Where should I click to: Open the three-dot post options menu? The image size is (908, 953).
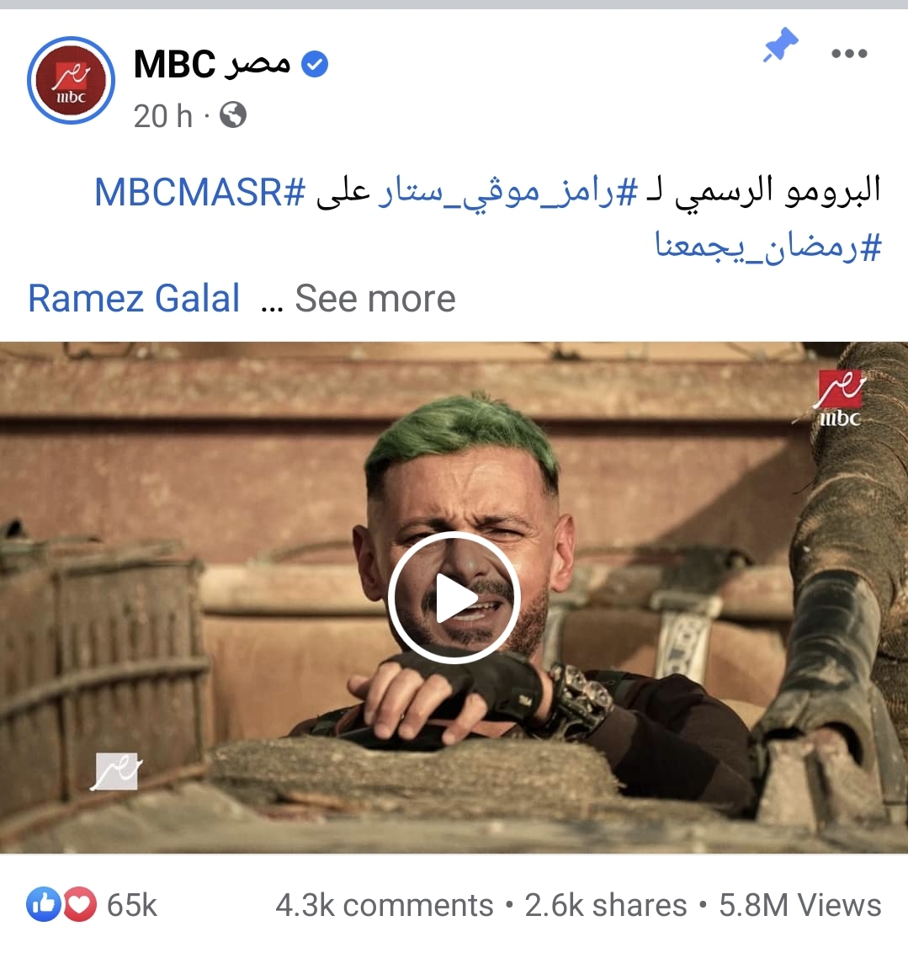849,54
